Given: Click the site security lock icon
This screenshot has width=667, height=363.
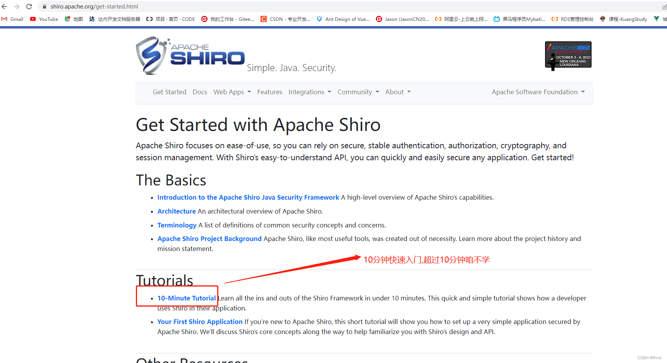Looking at the screenshot, I should point(44,6).
